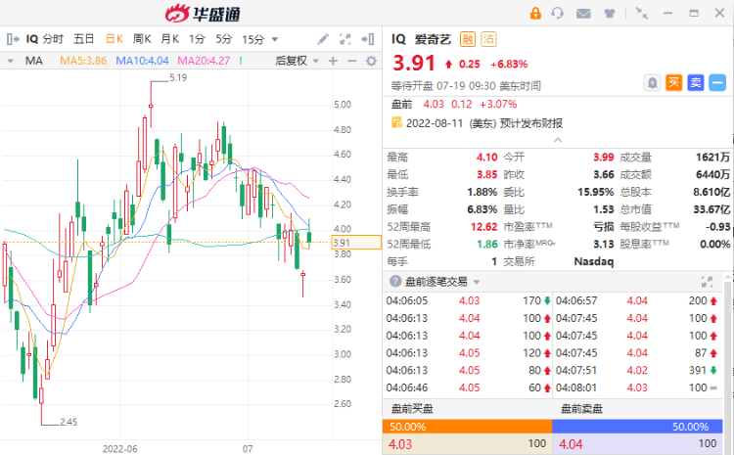
Task: Click the light-blue minus remove button
Action: point(717,83)
